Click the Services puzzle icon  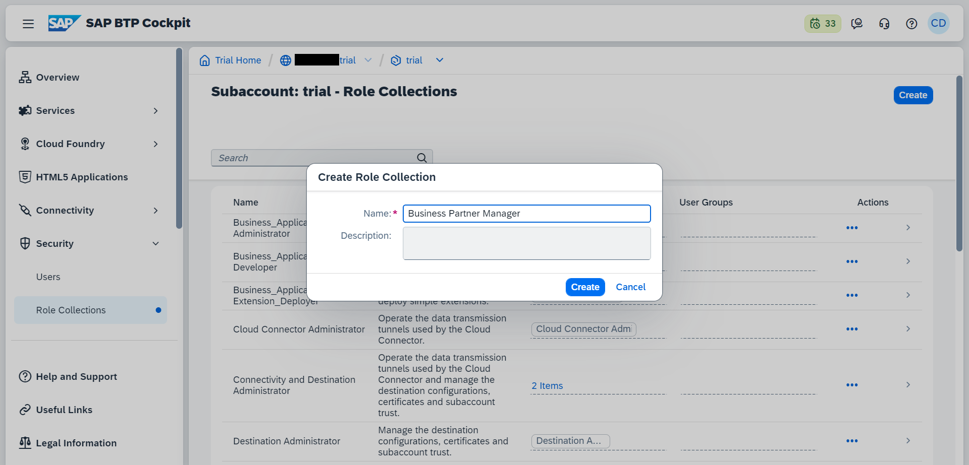(x=25, y=110)
